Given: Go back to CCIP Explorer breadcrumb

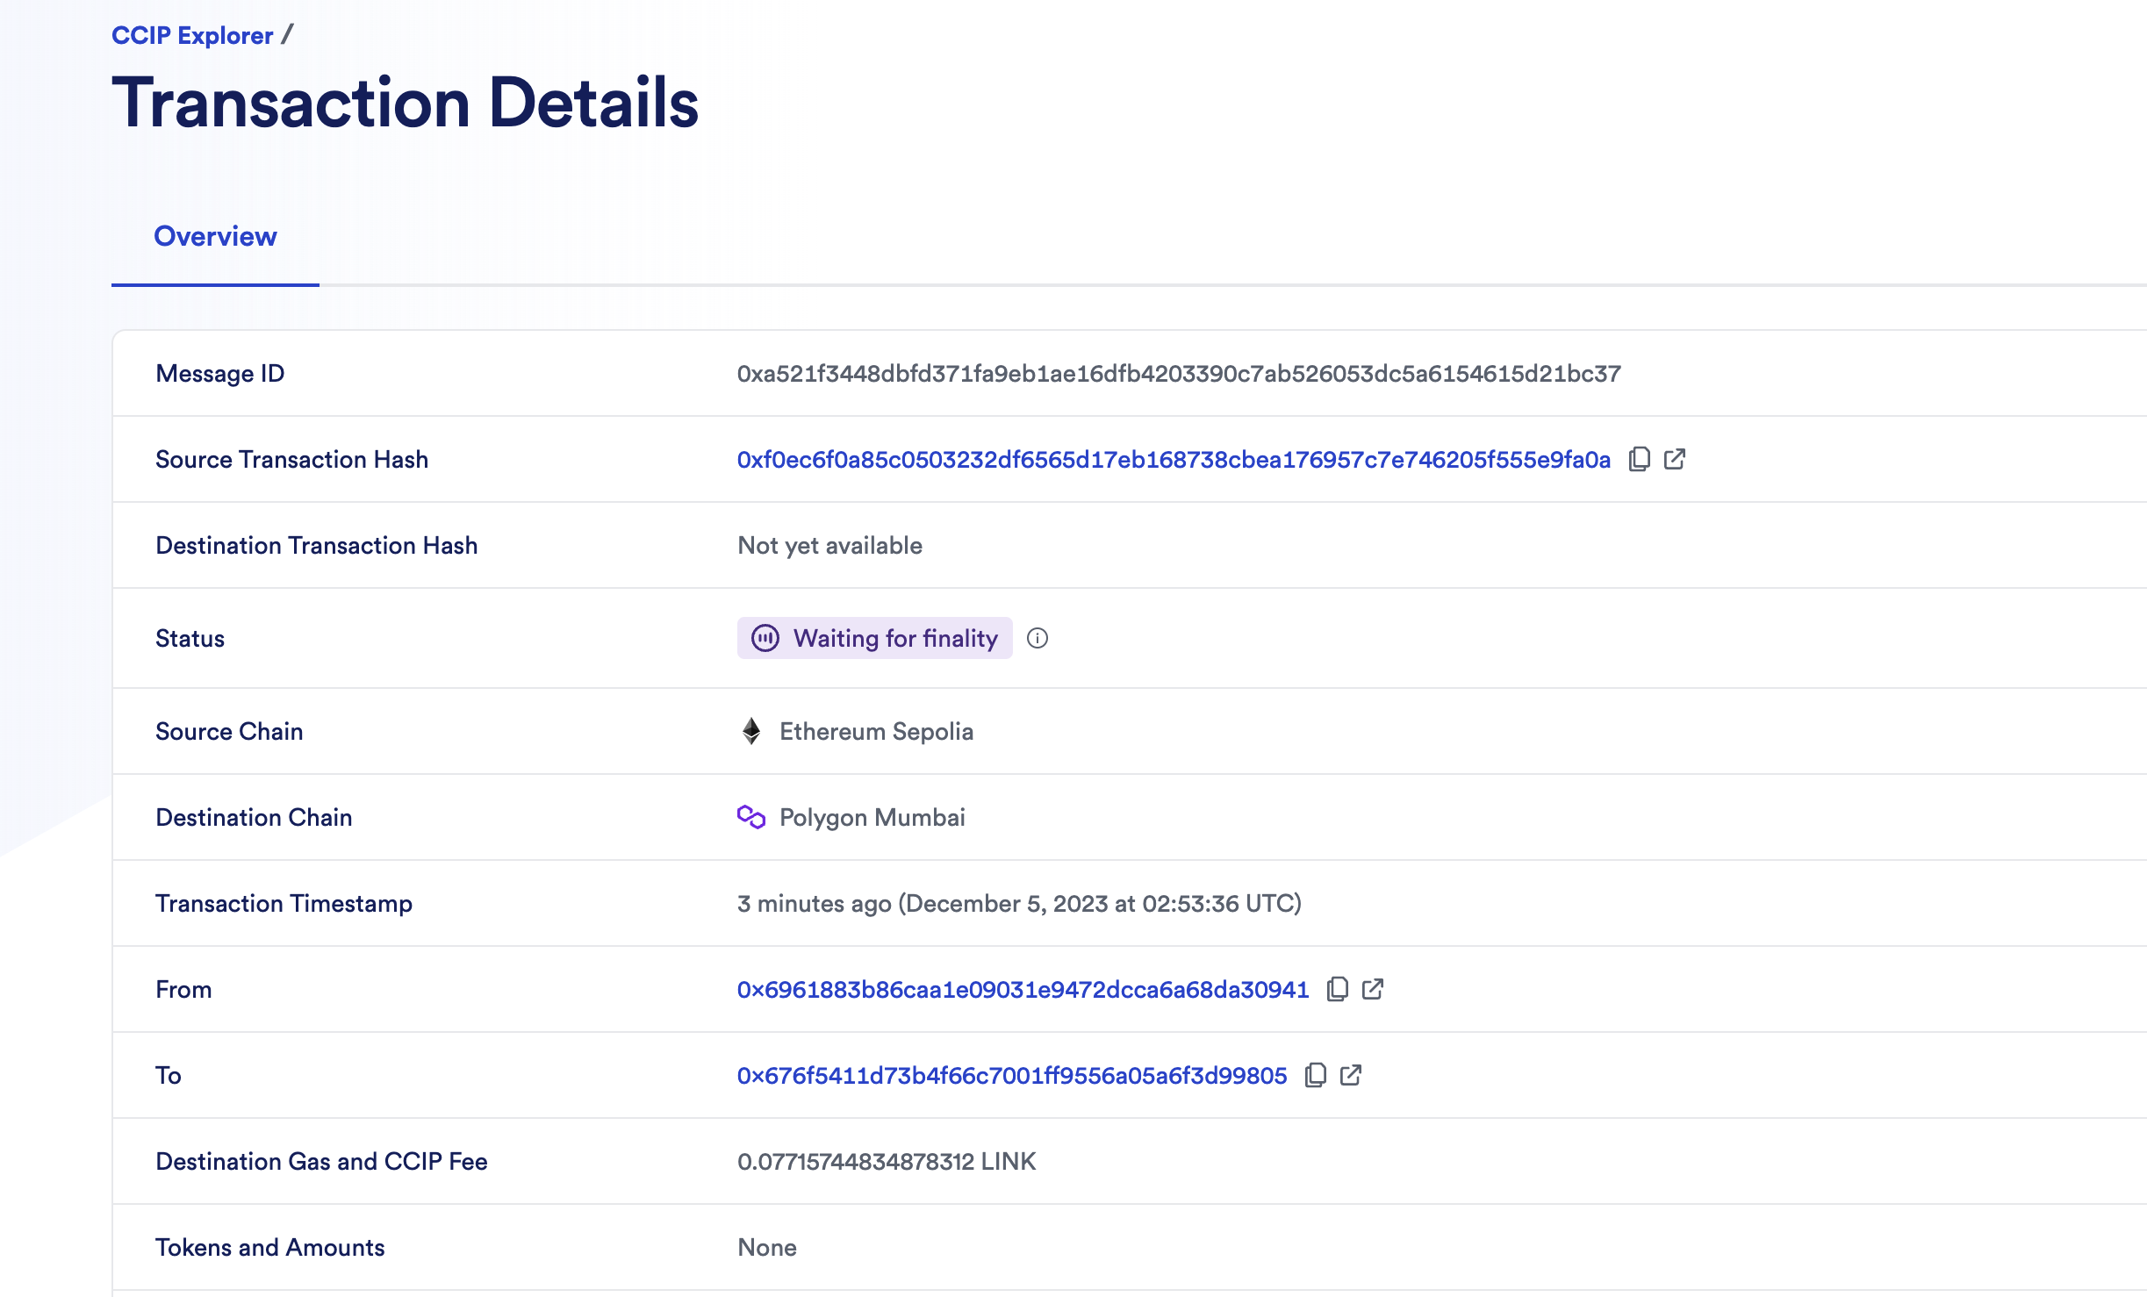Looking at the screenshot, I should [x=192, y=35].
